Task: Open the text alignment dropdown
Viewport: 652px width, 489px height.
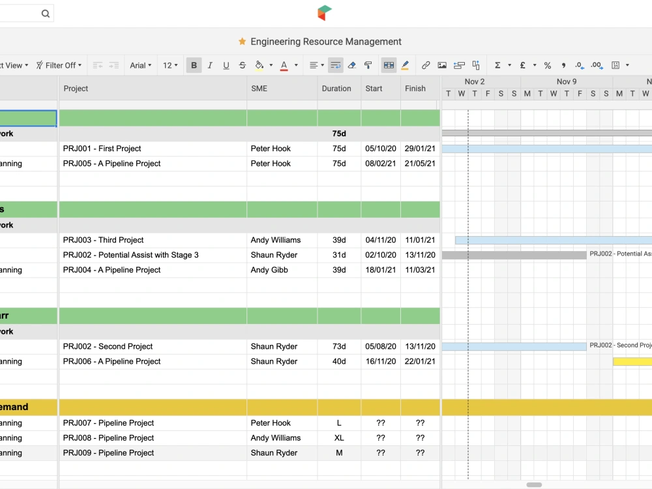Action: coord(315,65)
